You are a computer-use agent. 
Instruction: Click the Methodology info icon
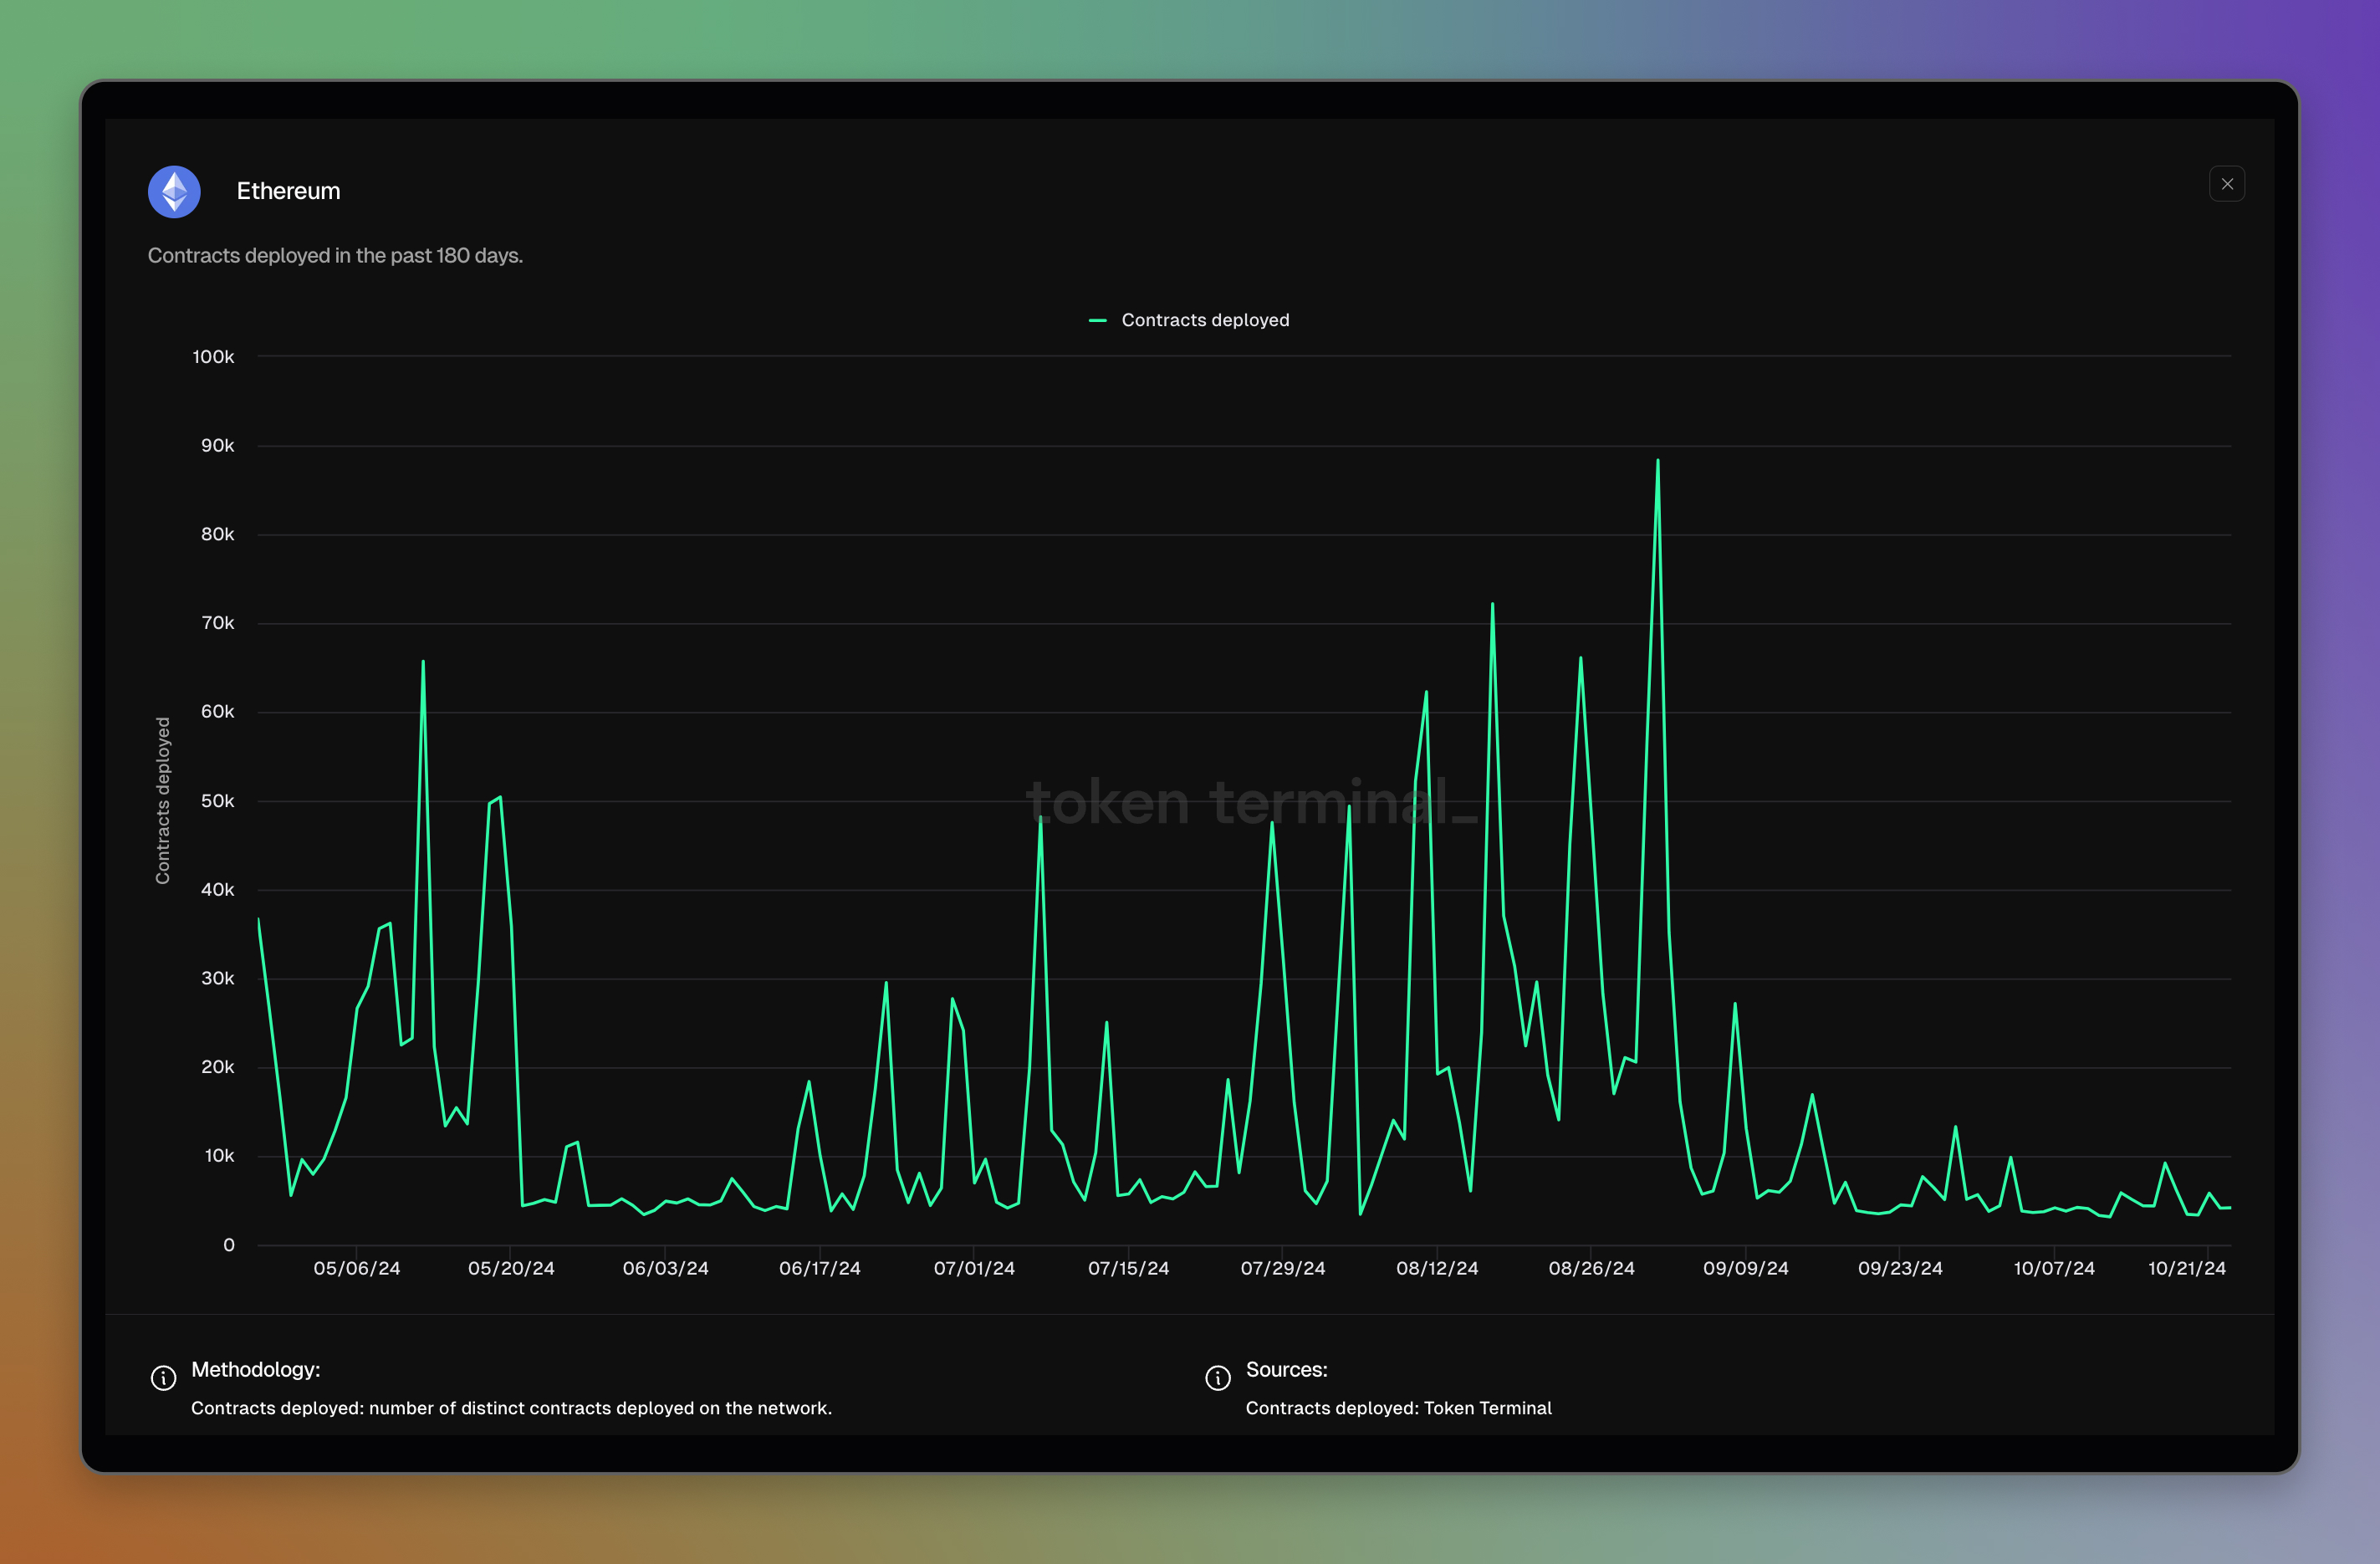pyautogui.click(x=163, y=1378)
